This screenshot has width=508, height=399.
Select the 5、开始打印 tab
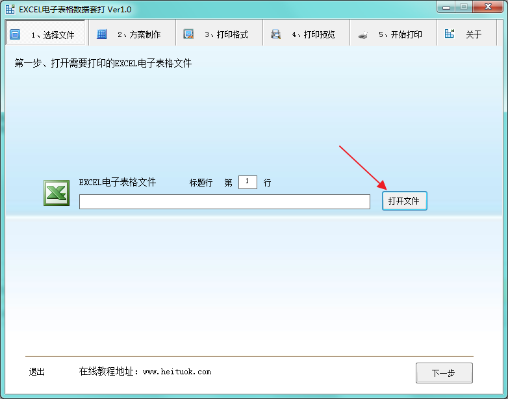(393, 32)
